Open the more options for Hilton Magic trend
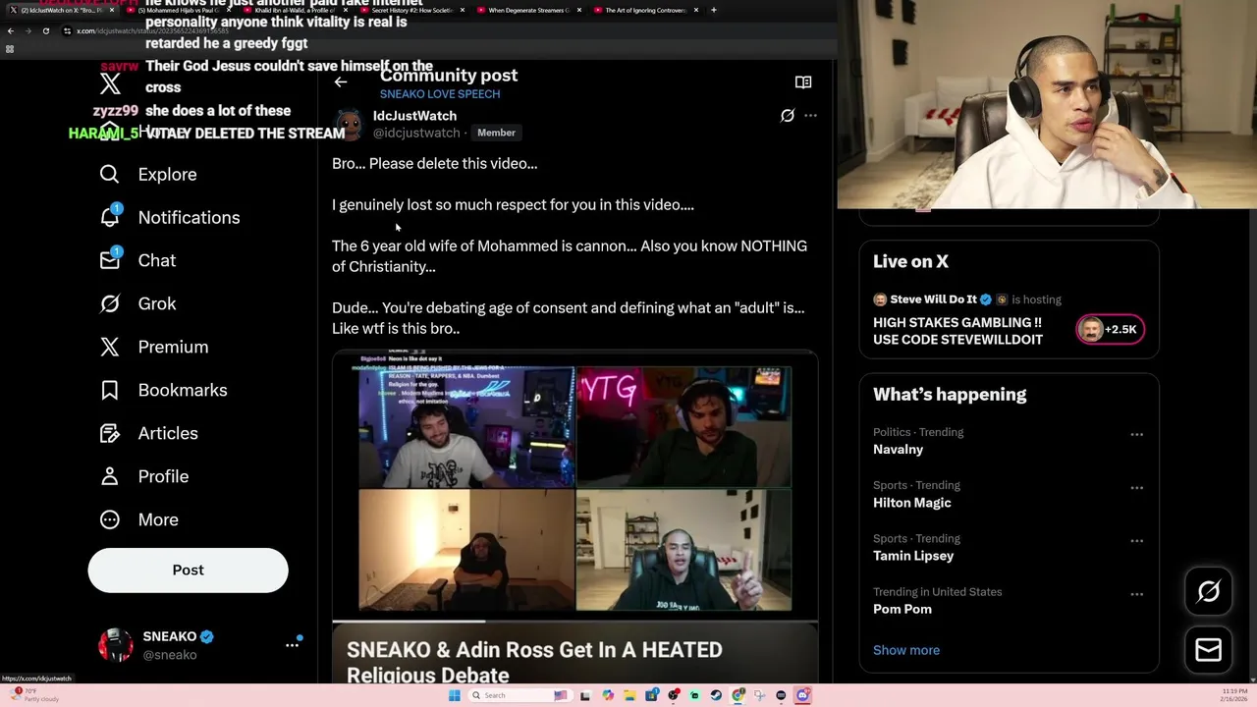The image size is (1257, 707). pyautogui.click(x=1136, y=487)
